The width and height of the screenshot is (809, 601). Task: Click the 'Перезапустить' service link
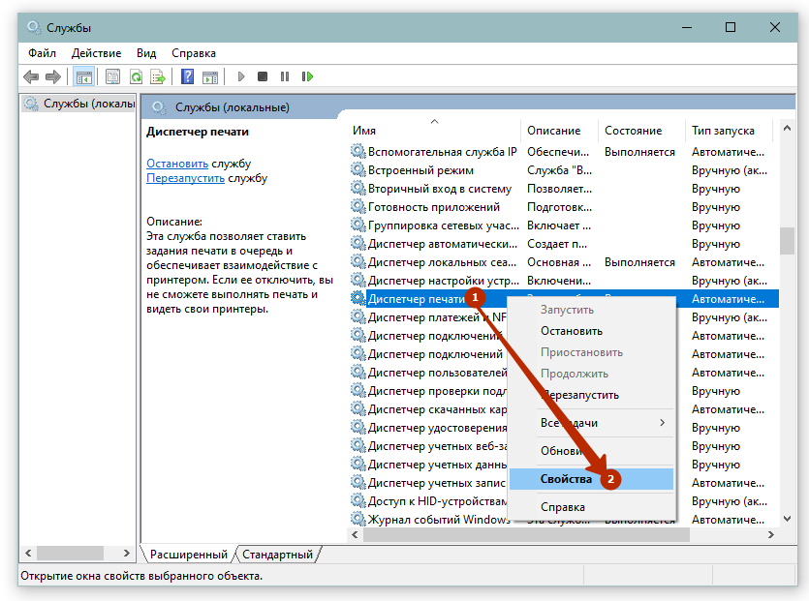pos(185,178)
